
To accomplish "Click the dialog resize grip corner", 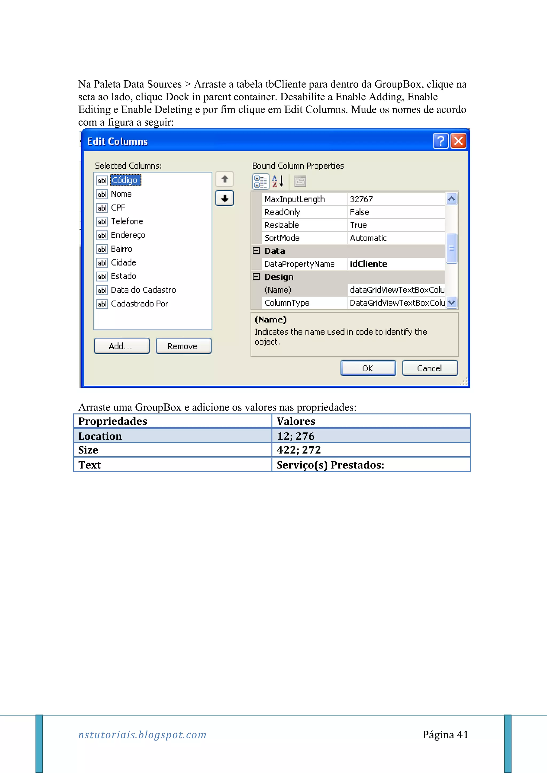I will [464, 381].
